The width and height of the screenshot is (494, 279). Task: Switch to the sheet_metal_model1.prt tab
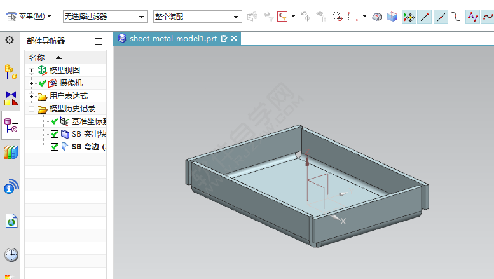(x=173, y=39)
